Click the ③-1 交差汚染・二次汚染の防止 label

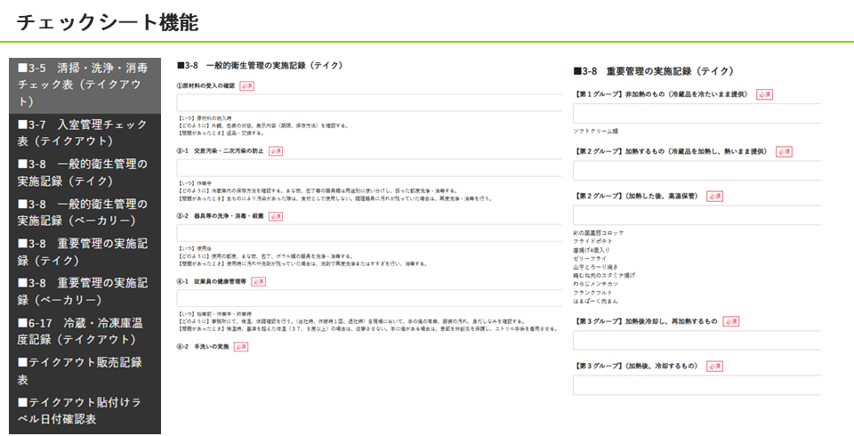pyautogui.click(x=220, y=151)
